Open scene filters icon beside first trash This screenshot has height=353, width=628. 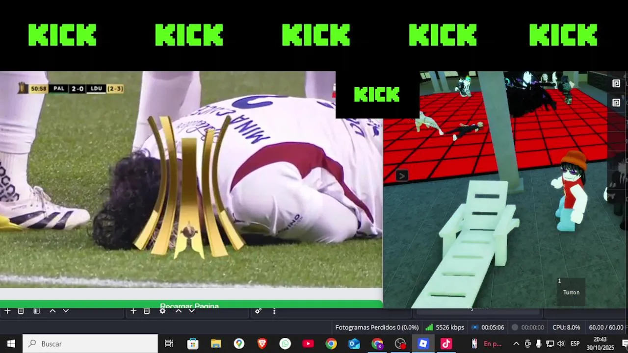click(x=36, y=311)
